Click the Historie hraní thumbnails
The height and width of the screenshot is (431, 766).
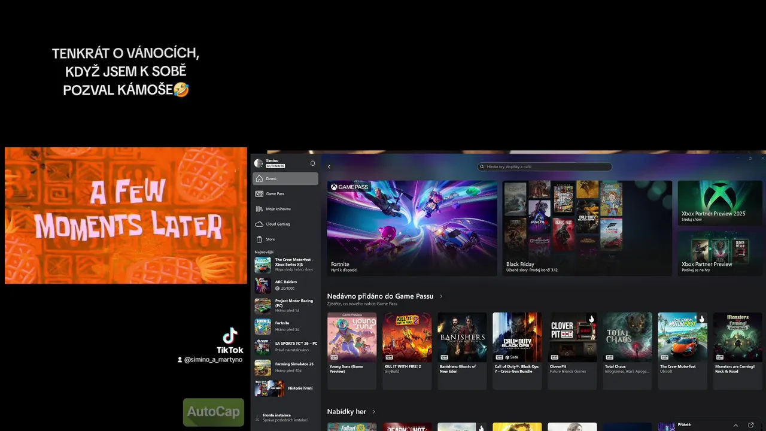(269, 388)
